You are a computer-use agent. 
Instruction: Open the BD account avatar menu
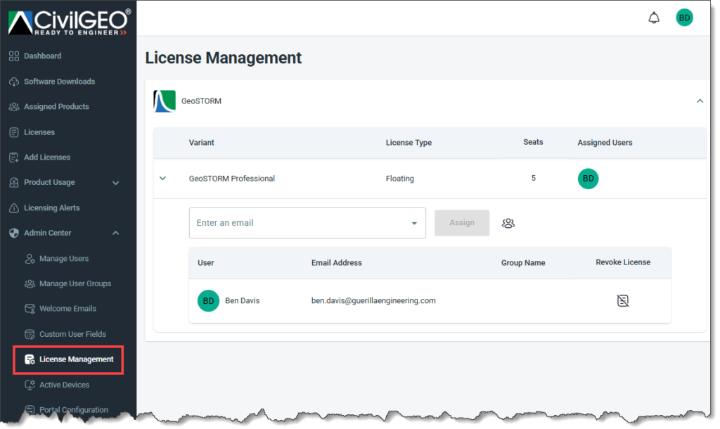[684, 17]
